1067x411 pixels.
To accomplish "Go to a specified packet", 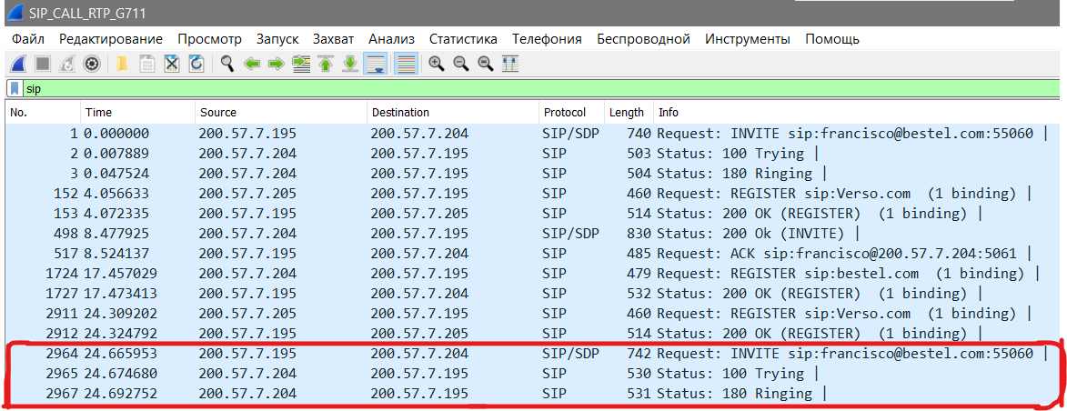I will 301,64.
